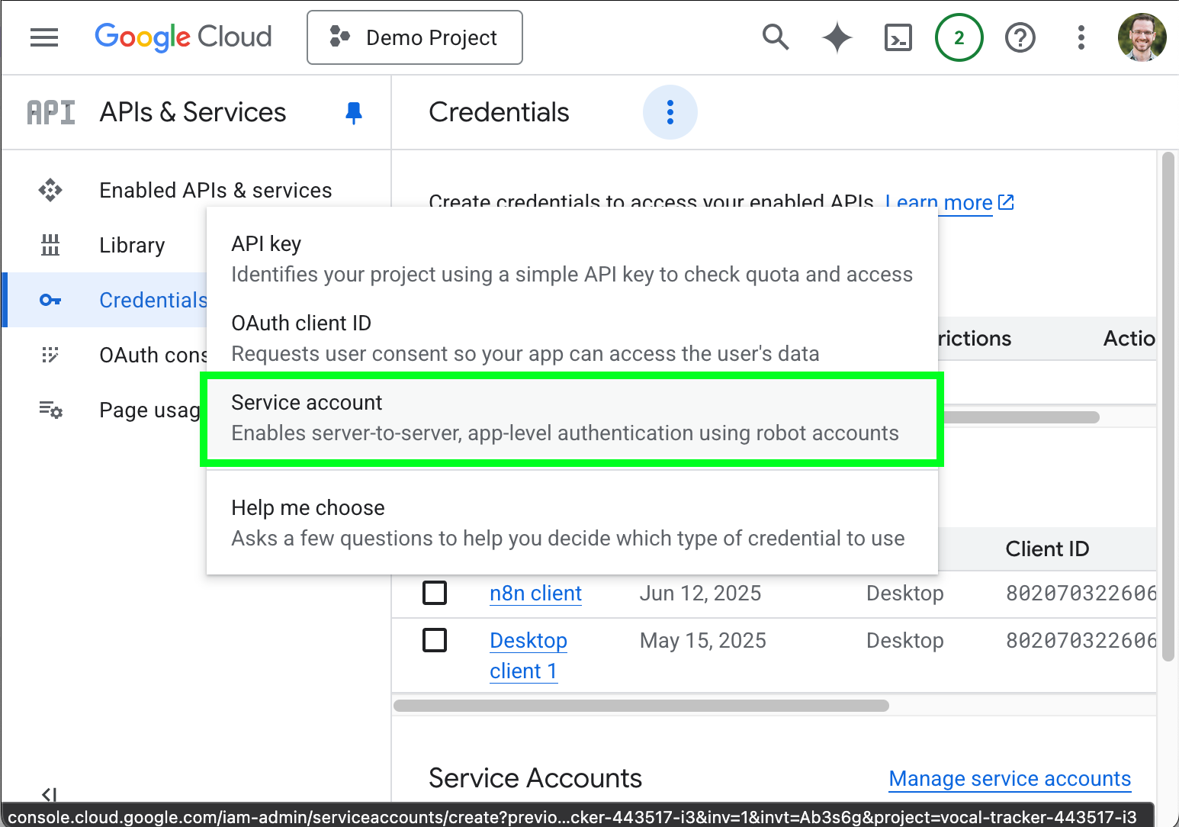This screenshot has width=1179, height=827.
Task: Open the help question-mark icon
Action: 1020,37
